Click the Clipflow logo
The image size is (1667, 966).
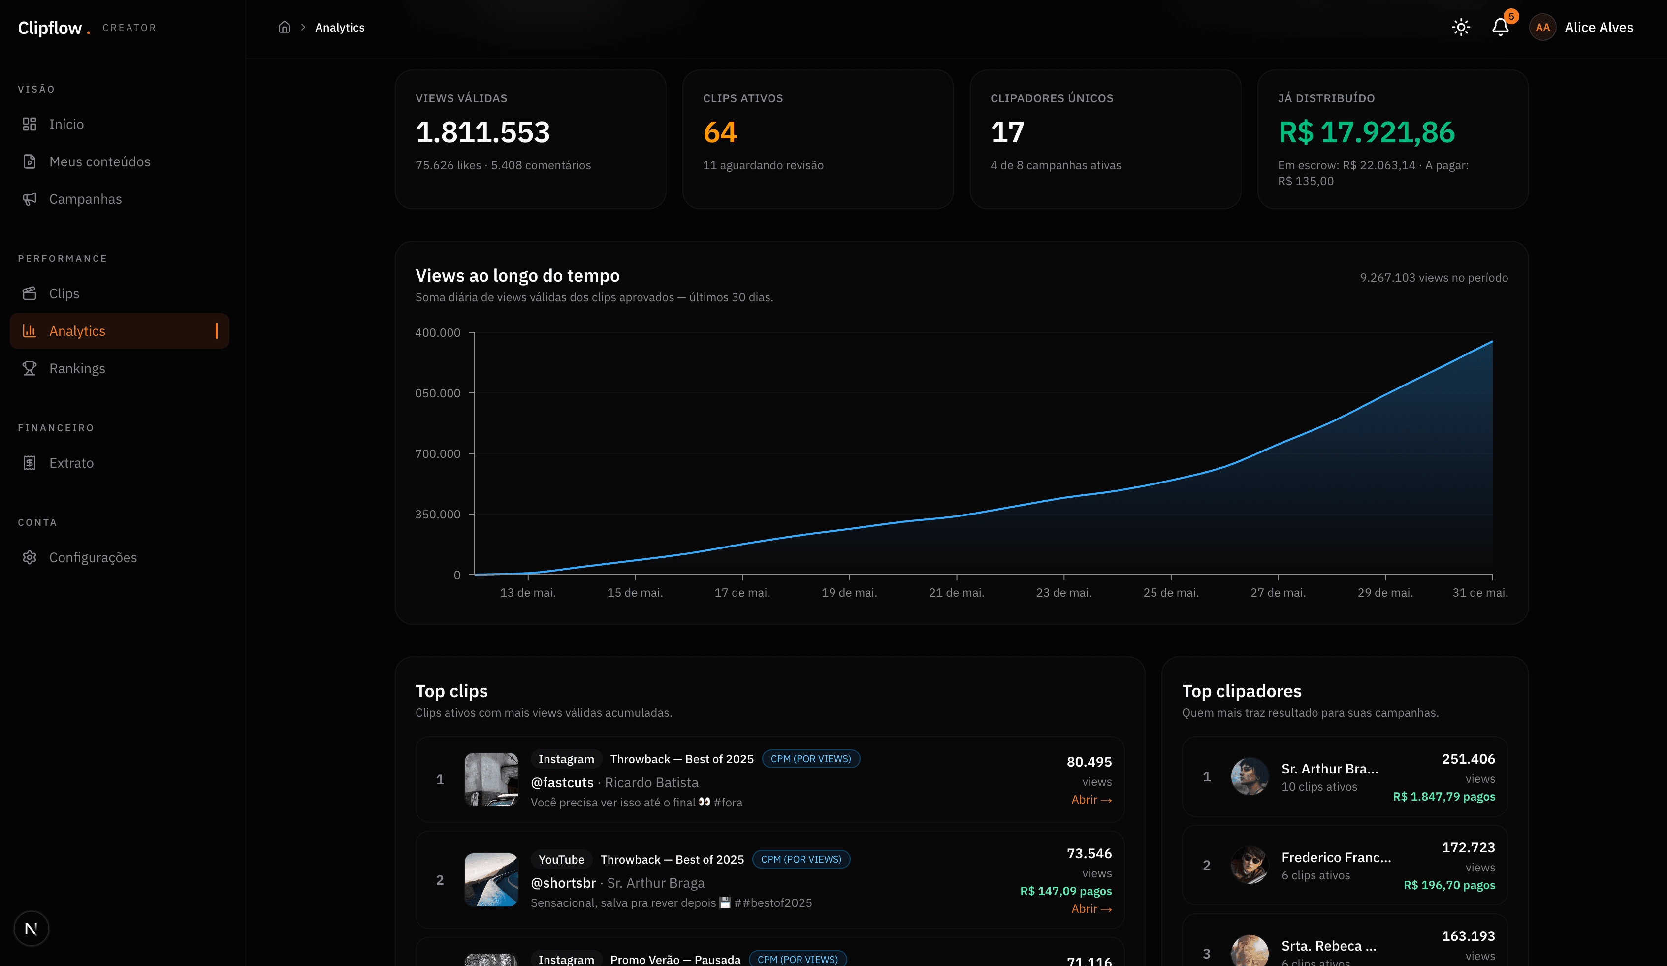(54, 28)
